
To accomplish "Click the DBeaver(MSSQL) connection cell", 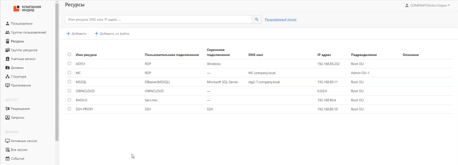I will pyautogui.click(x=157, y=82).
